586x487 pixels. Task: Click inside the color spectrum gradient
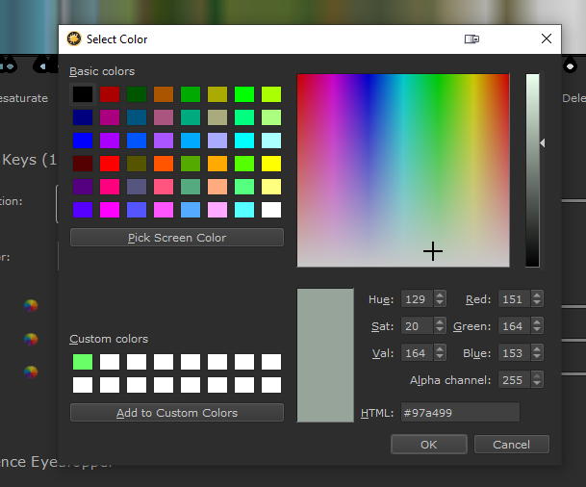(402, 169)
